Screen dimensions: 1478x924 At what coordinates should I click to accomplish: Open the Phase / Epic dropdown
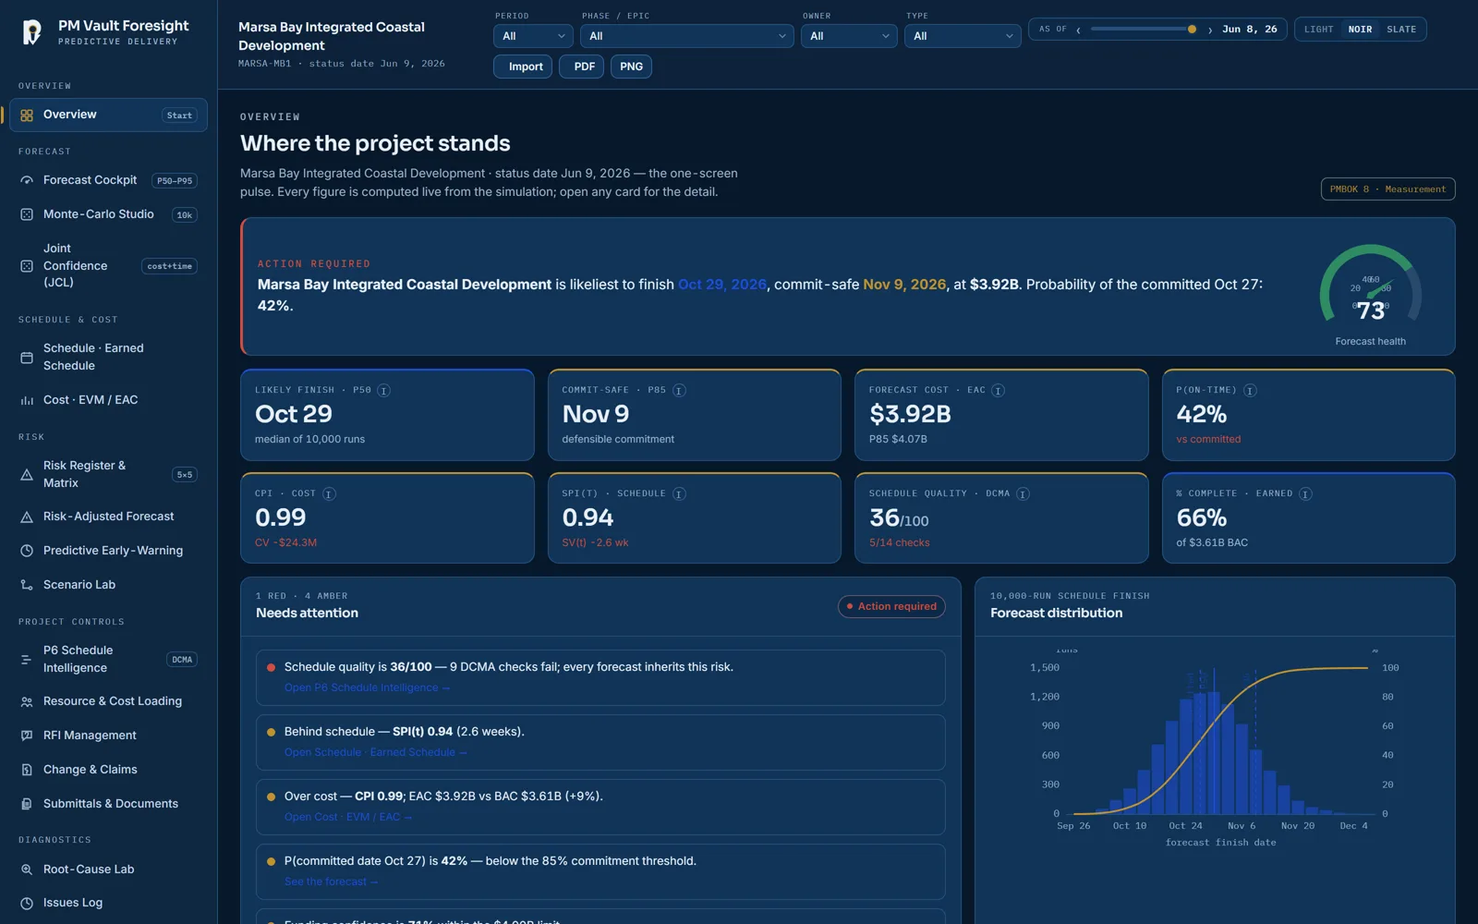pos(687,36)
